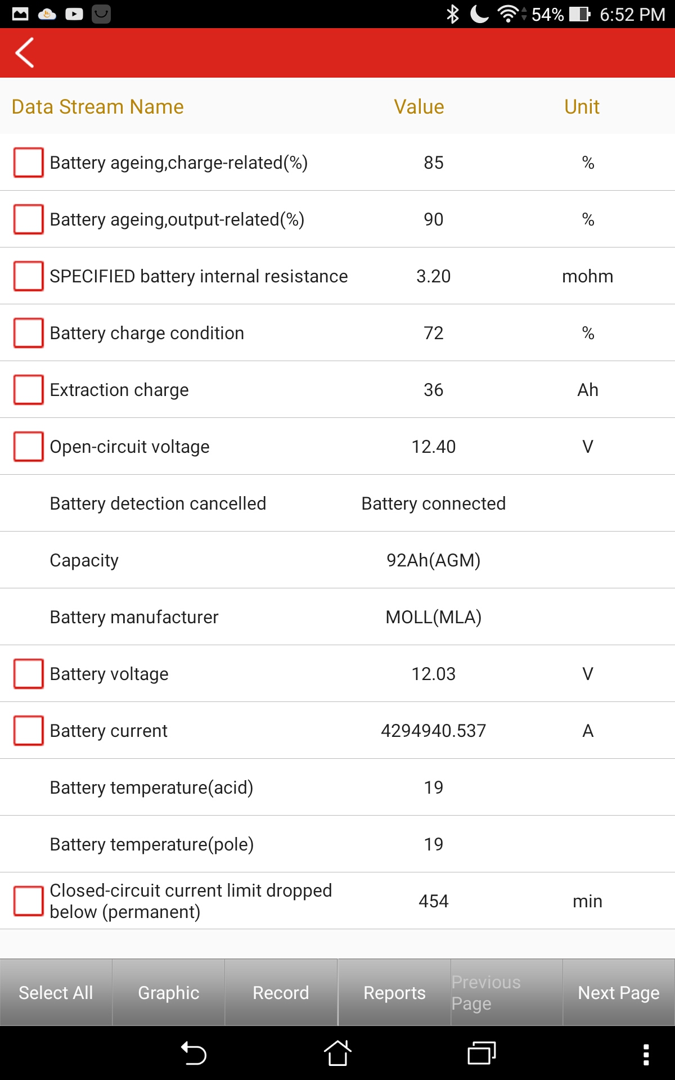Image resolution: width=675 pixels, height=1080 pixels.
Task: Select the Battery voltage checkbox
Action: coord(29,674)
